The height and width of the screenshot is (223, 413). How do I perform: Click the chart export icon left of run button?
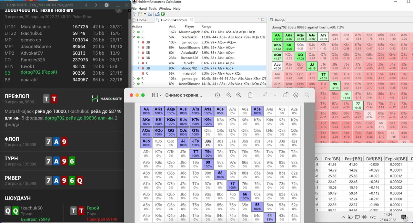[x=158, y=14]
